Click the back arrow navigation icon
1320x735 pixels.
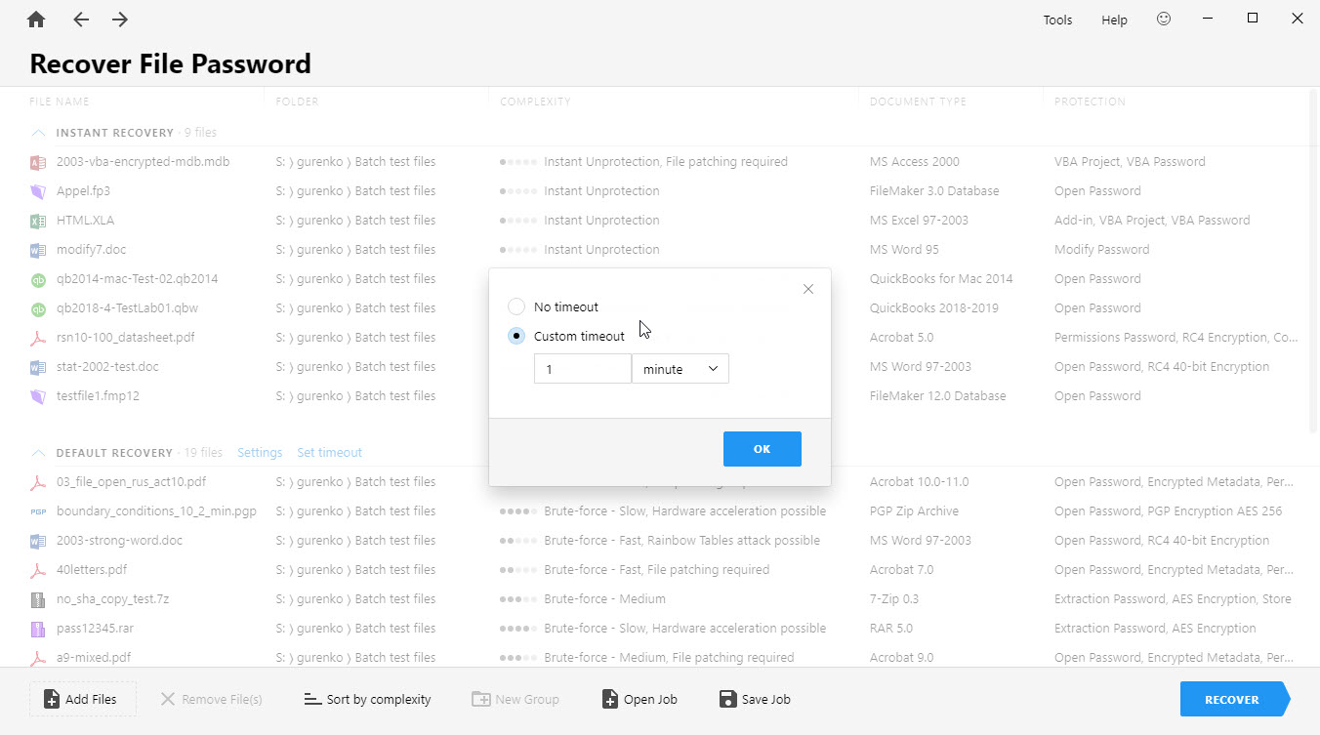(x=81, y=20)
